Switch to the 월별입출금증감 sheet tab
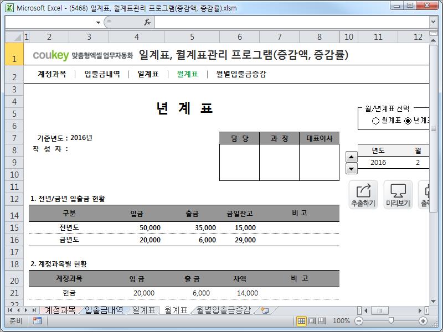Image resolution: width=443 pixels, height=332 pixels. [224, 310]
